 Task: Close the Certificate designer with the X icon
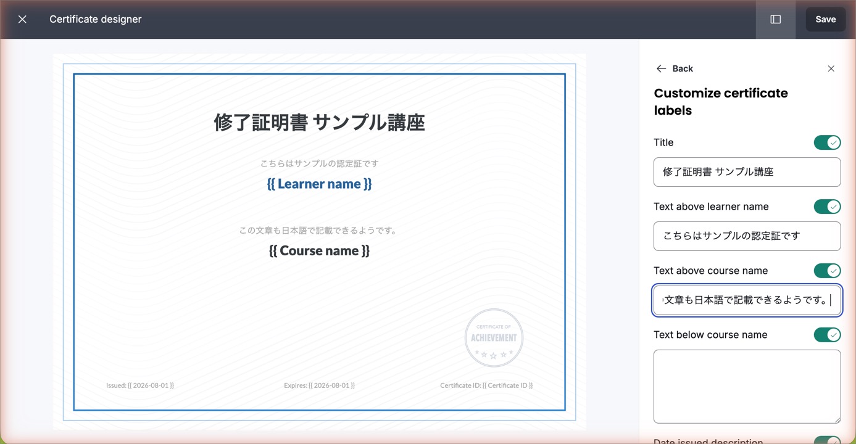coord(22,19)
